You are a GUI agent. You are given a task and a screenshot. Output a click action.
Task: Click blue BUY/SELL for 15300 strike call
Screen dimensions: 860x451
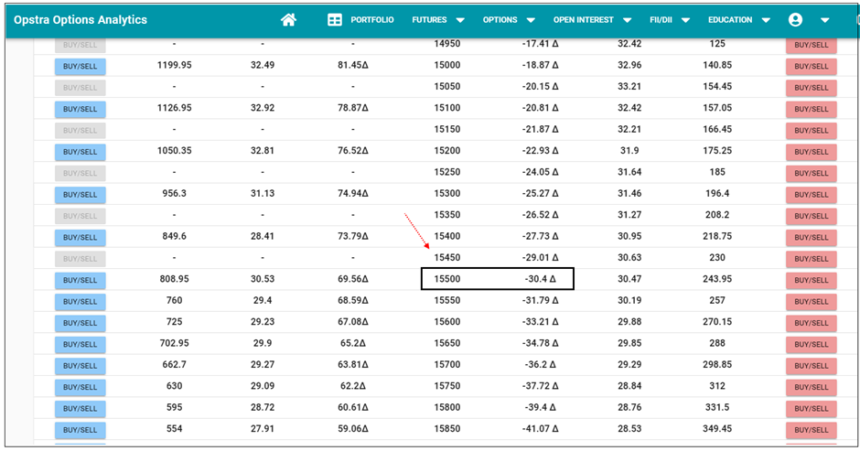[81, 194]
